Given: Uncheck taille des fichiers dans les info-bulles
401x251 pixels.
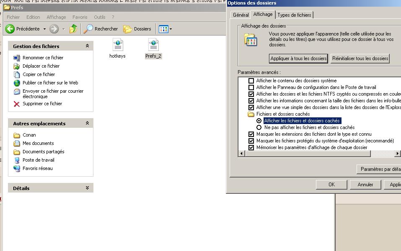Looking at the screenshot, I should pyautogui.click(x=251, y=101).
